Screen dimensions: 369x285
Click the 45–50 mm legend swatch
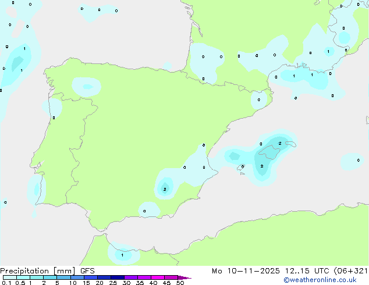click(171, 277)
